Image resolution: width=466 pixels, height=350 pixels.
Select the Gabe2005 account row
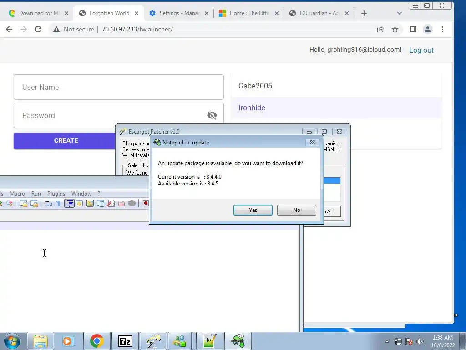click(336, 86)
